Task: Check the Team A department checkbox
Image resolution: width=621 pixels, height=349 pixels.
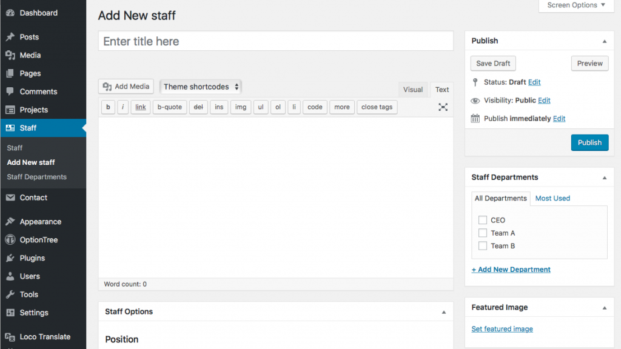Action: click(x=483, y=233)
